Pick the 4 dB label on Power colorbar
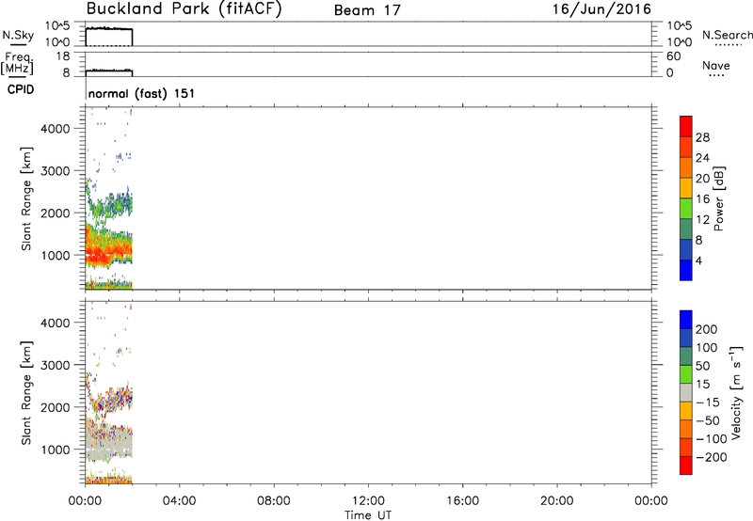Viewport: 753px width, 521px height. (698, 261)
